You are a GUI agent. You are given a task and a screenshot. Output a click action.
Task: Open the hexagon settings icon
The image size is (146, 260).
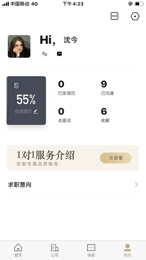pyautogui.click(x=135, y=17)
